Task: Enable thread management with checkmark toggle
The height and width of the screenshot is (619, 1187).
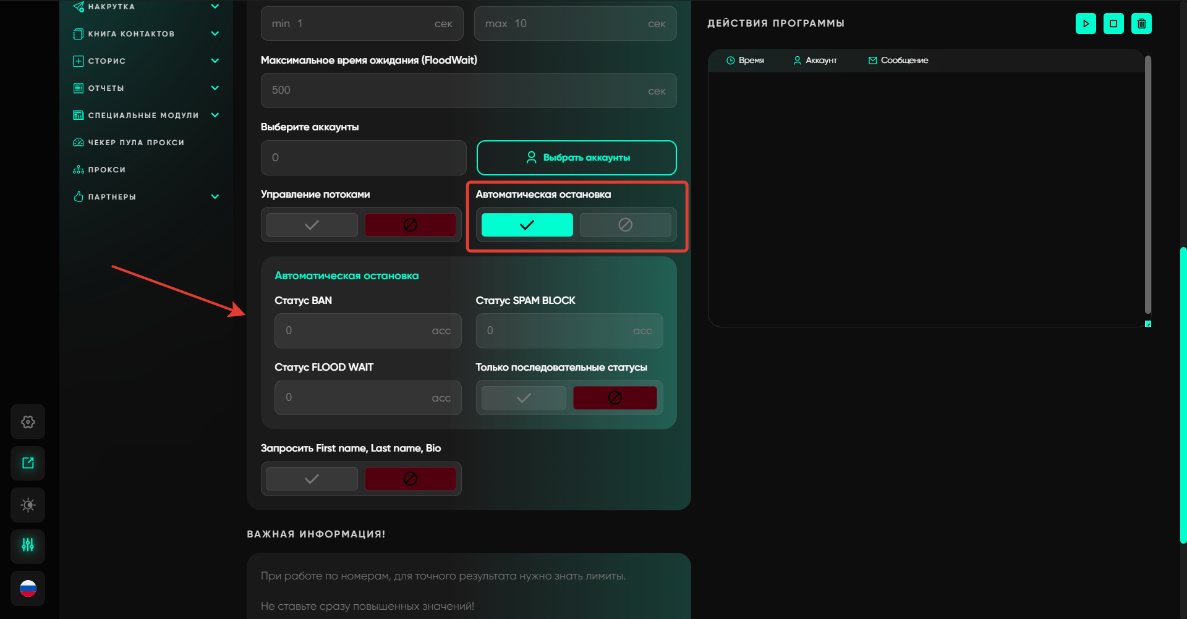Action: 312,225
